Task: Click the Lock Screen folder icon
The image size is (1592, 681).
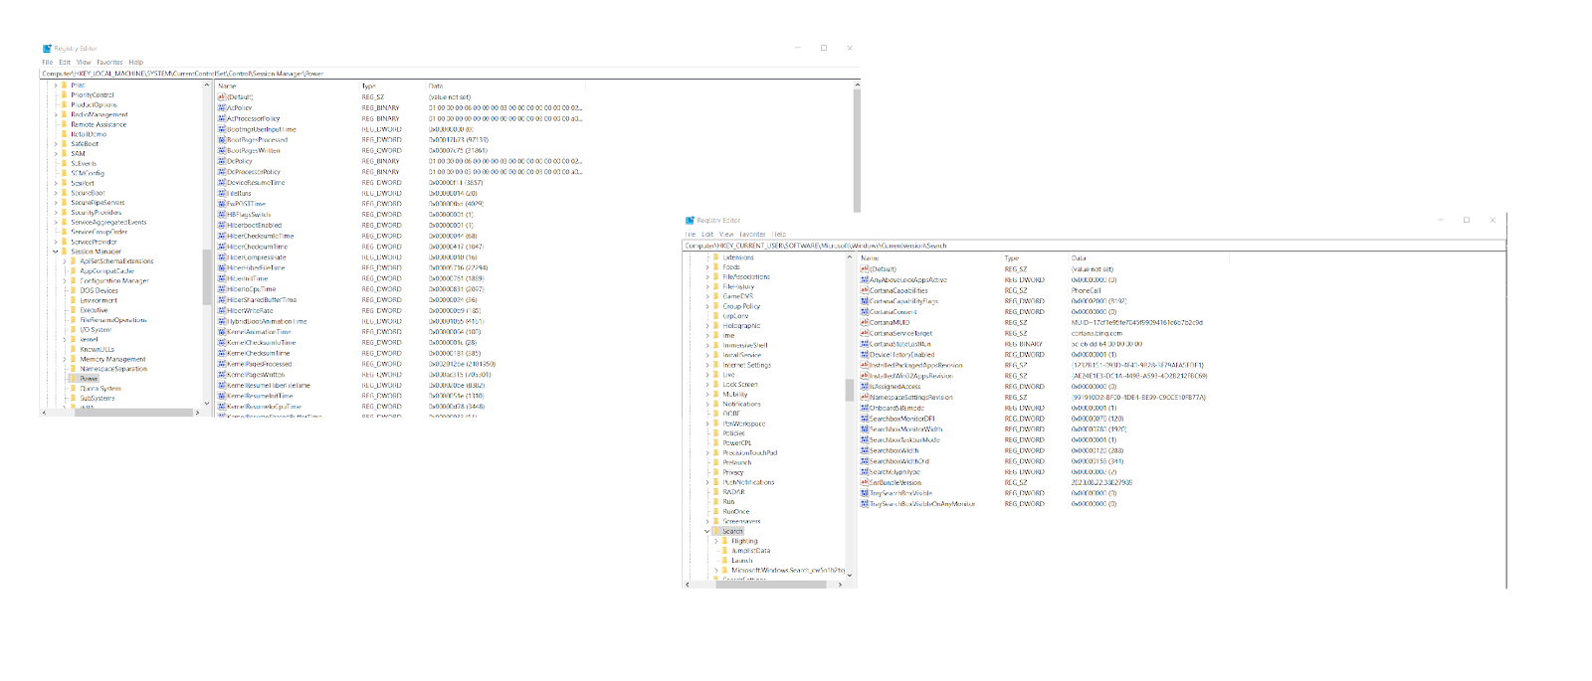Action: click(716, 384)
